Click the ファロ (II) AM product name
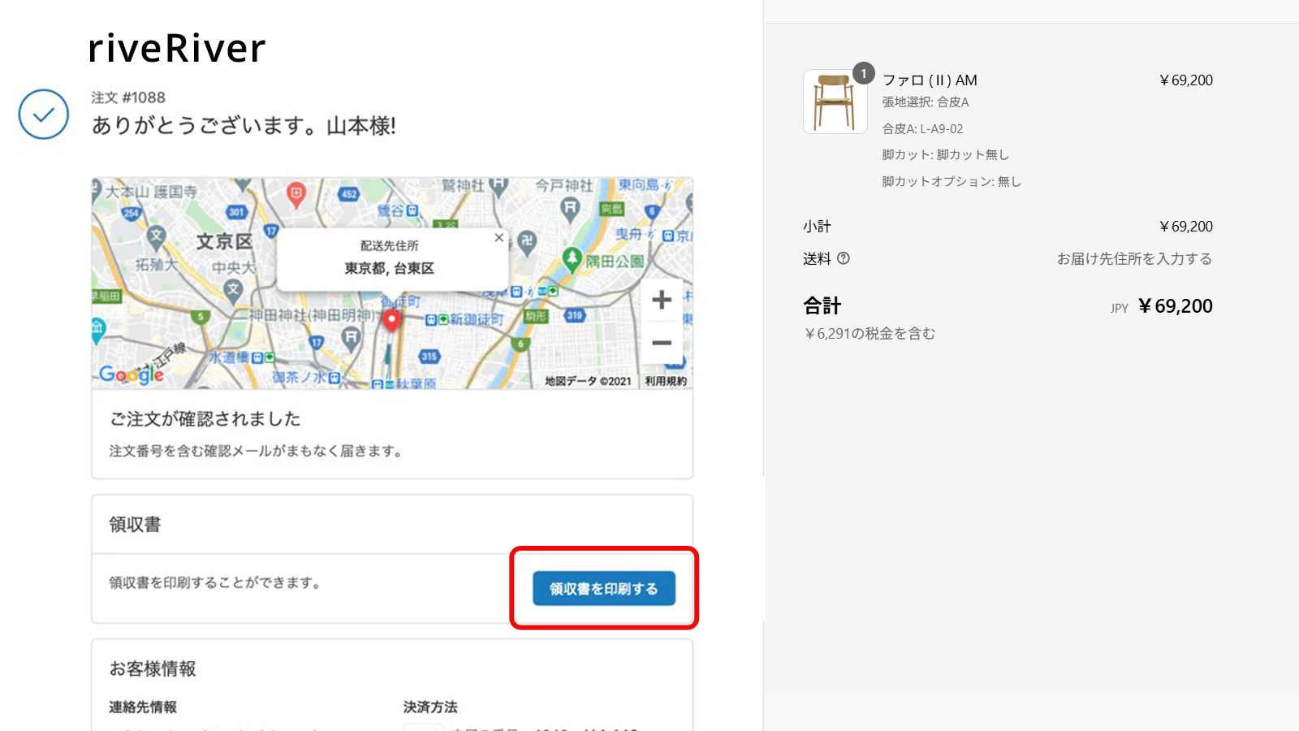This screenshot has height=731, width=1299. [930, 80]
